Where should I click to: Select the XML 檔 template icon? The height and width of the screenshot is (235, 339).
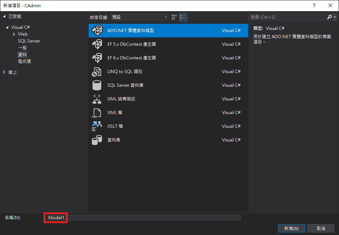click(x=97, y=112)
